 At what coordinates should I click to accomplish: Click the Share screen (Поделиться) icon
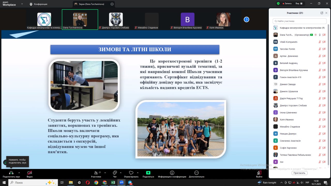tap(148, 173)
